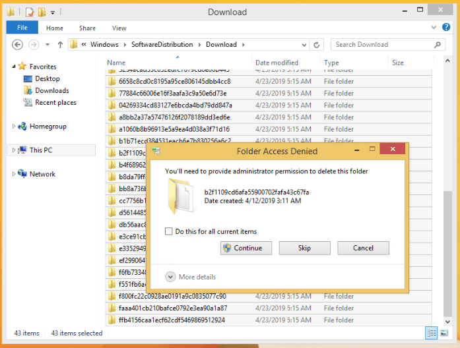Click Windows breadcrumb in address bar
The height and width of the screenshot is (348, 460).
pos(104,45)
